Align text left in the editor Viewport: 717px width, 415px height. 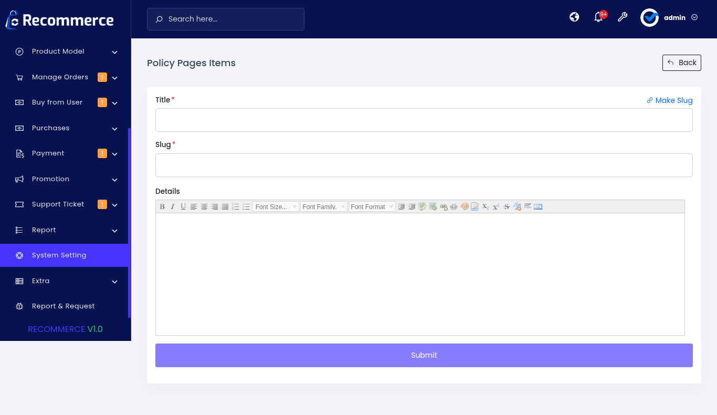(194, 206)
